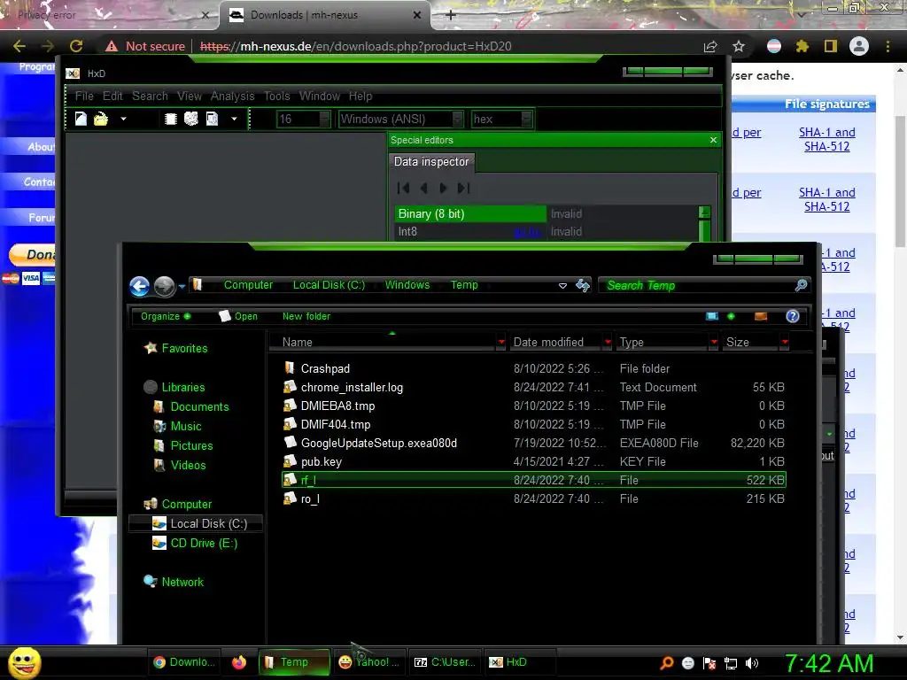Open the View menu in HxD
The width and height of the screenshot is (907, 680).
(x=190, y=96)
